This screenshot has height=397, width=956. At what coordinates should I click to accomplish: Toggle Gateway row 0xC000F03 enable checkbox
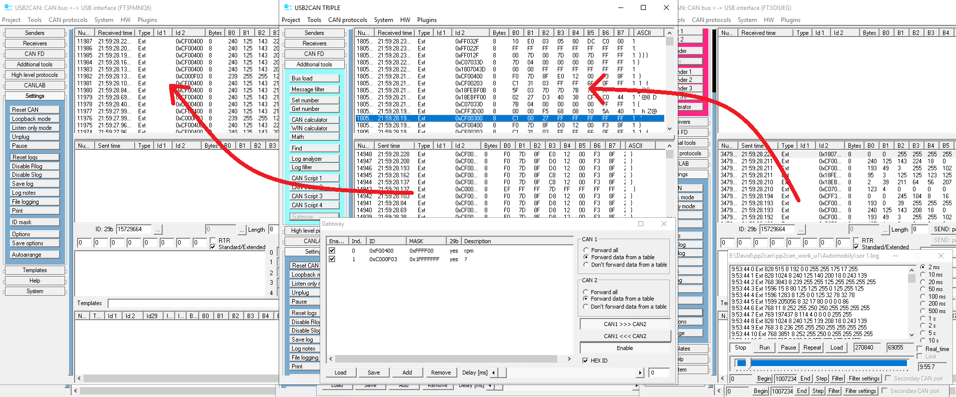[332, 259]
